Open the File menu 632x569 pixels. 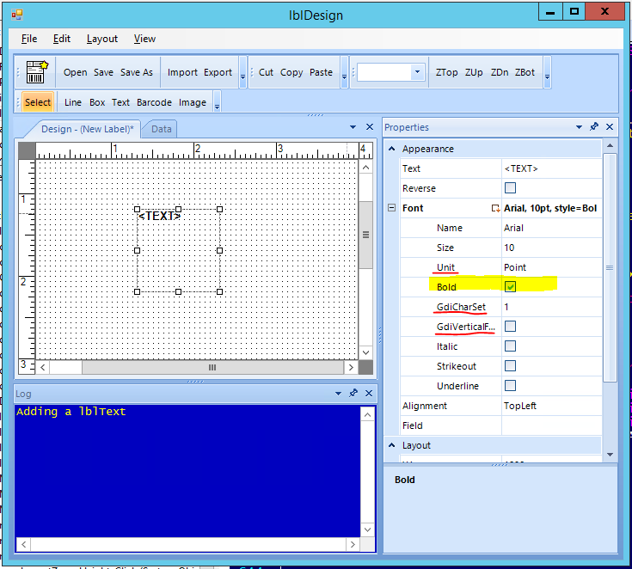(29, 39)
